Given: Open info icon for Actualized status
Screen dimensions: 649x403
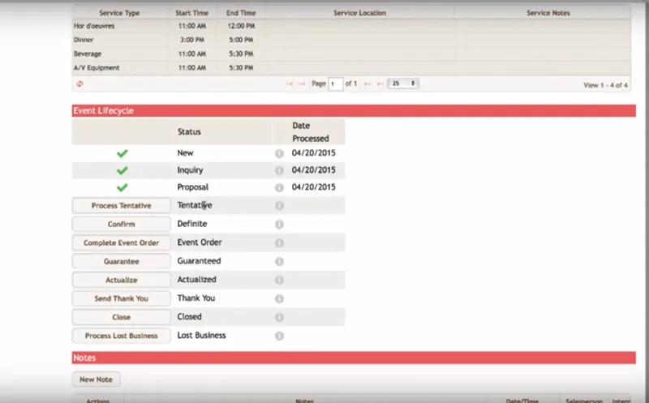Looking at the screenshot, I should 279,280.
